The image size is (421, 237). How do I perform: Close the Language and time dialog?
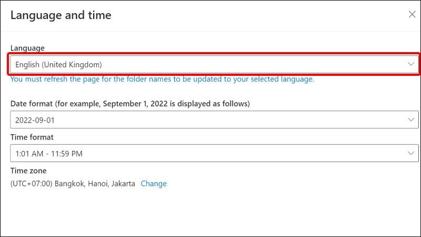click(412, 15)
